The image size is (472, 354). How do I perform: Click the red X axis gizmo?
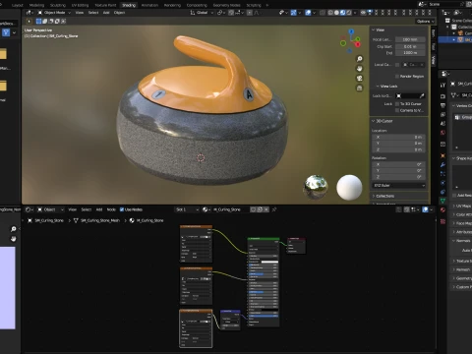point(358,44)
